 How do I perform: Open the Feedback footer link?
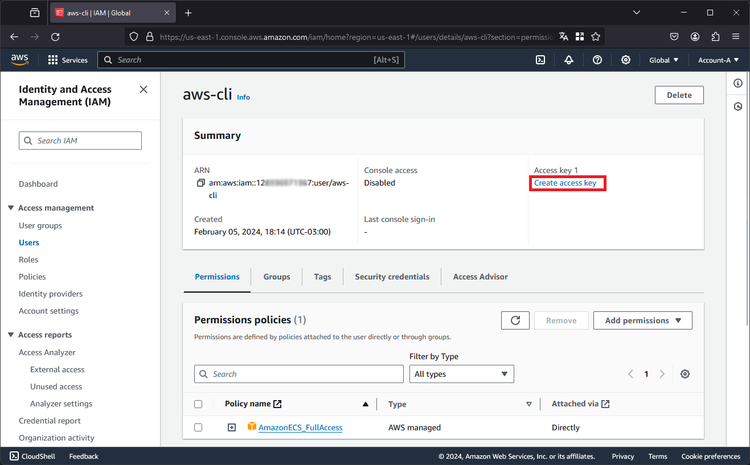click(84, 456)
